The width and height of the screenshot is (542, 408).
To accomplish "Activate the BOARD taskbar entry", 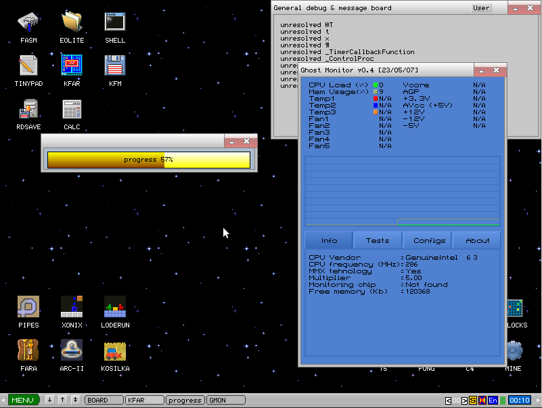I will (103, 400).
